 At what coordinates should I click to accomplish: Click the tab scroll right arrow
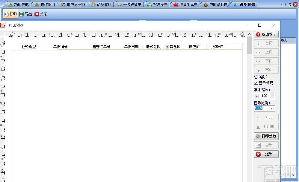(x=286, y=4)
